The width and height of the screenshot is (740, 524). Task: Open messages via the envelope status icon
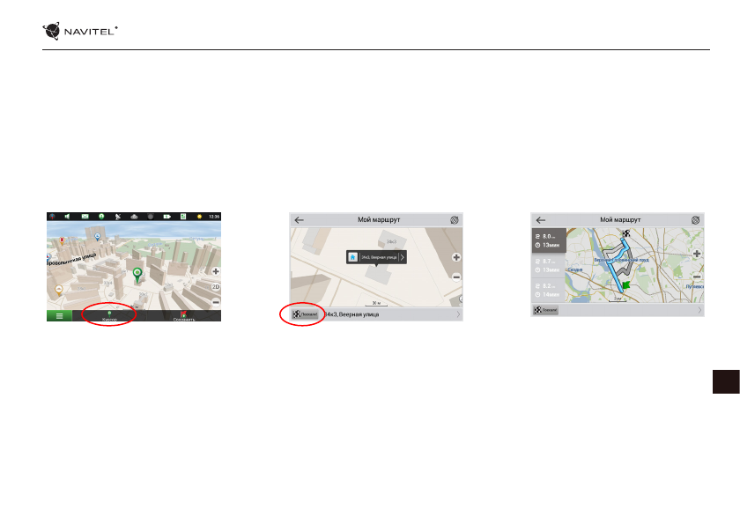tap(85, 217)
